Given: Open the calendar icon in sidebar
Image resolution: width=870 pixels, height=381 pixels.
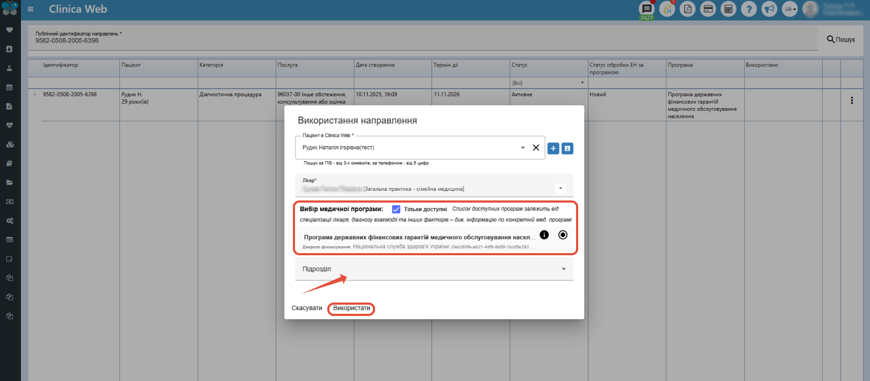Looking at the screenshot, I should coord(9,87).
